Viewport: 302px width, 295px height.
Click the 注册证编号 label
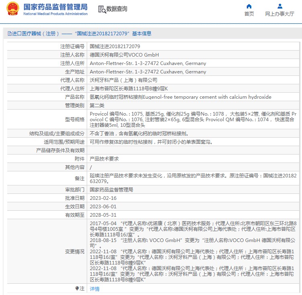72,47
